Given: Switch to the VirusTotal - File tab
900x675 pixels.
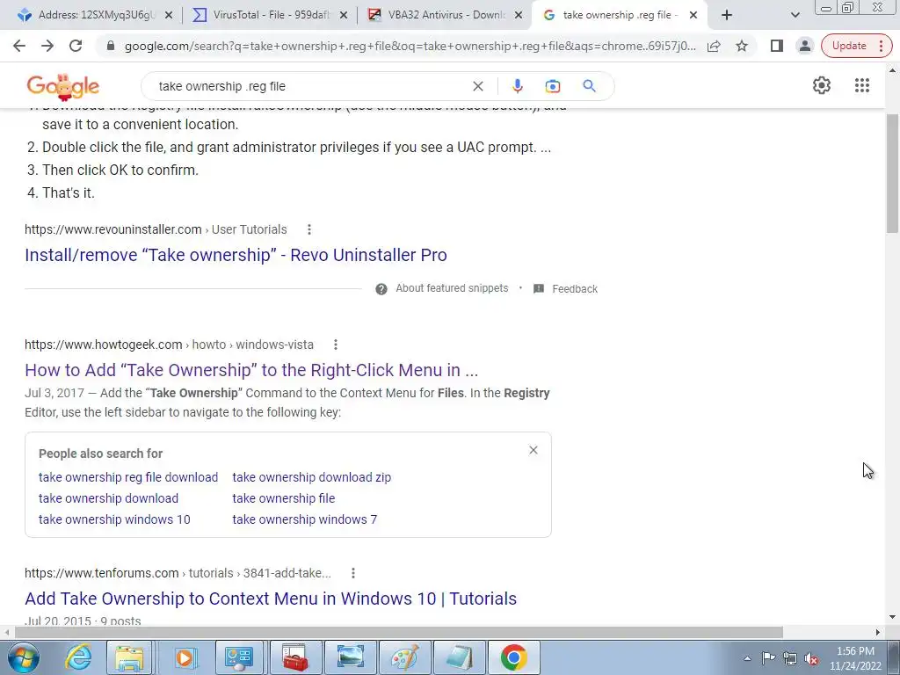Looking at the screenshot, I should click(x=270, y=16).
